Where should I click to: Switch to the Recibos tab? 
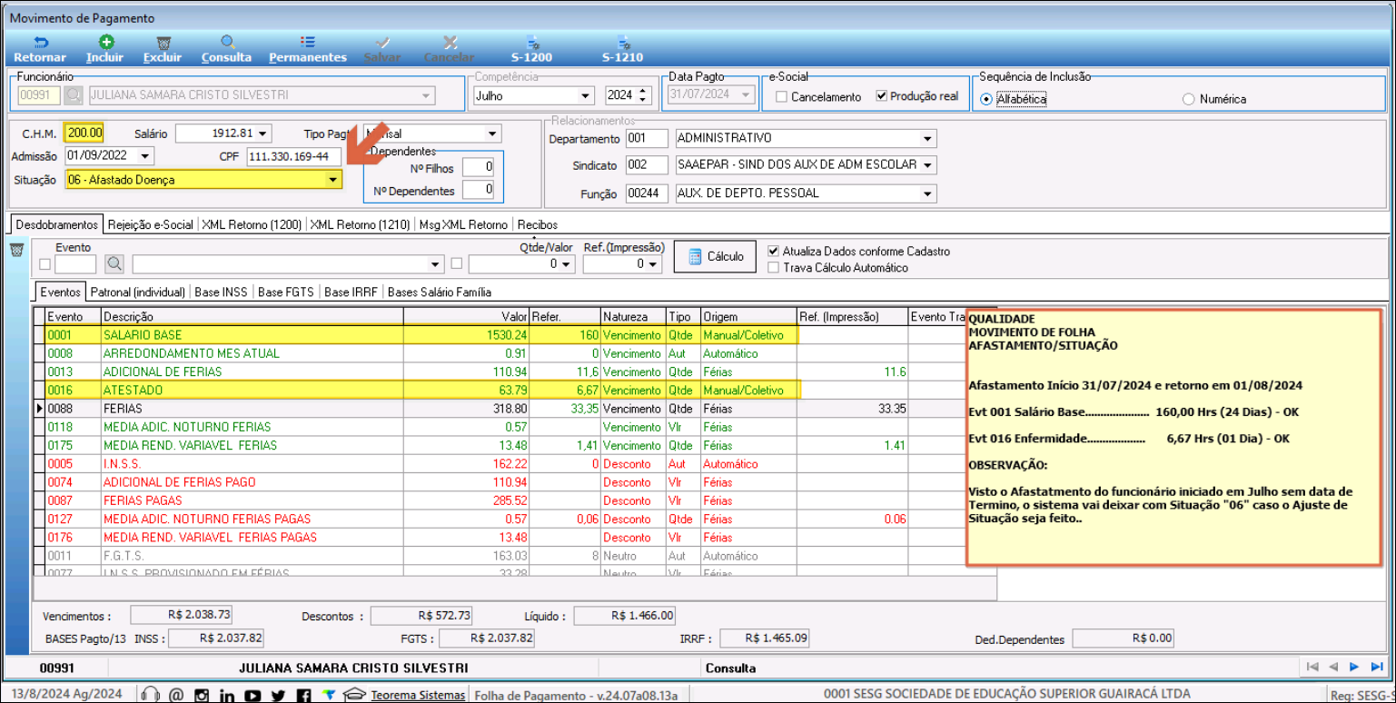click(x=538, y=224)
